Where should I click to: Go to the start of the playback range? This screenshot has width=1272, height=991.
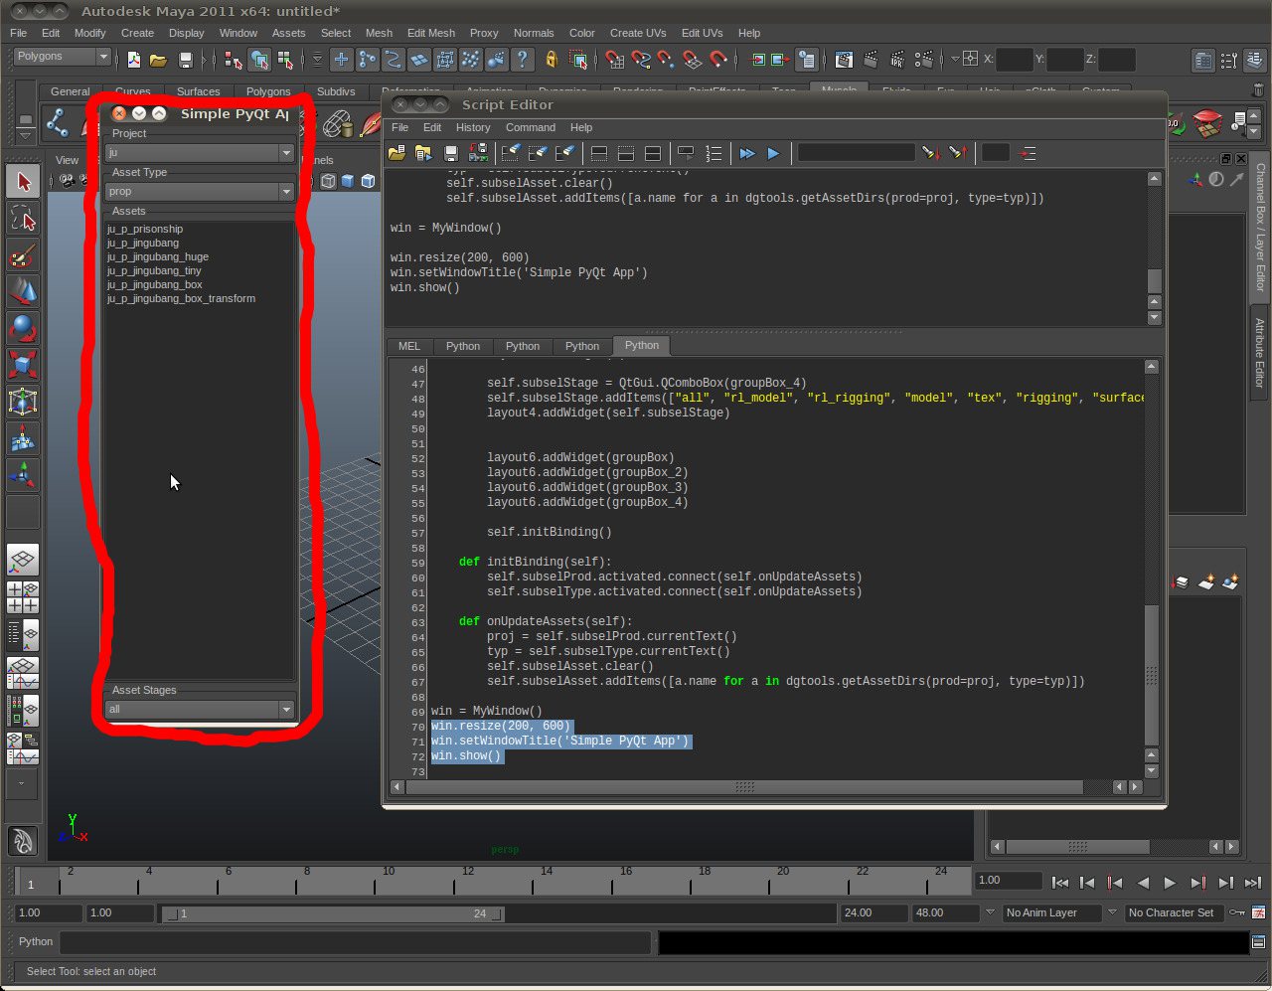point(1060,883)
